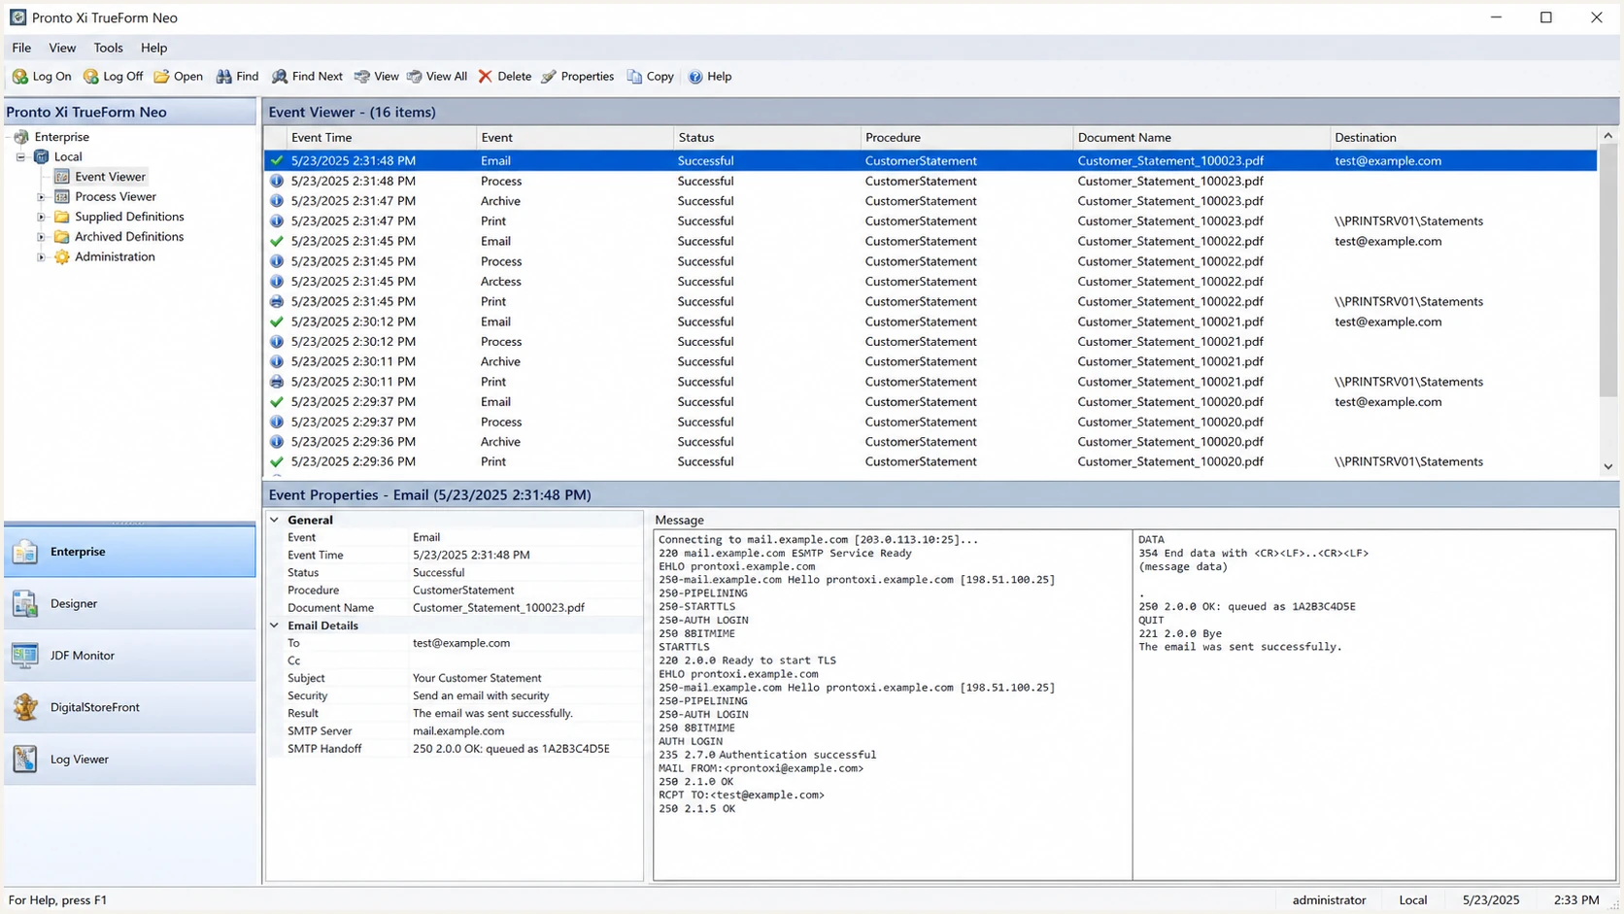This screenshot has width=1624, height=914.
Task: Click the red Delete X icon
Action: 486,77
